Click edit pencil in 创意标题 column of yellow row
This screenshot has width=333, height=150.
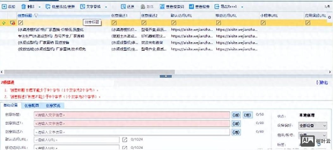[21, 23]
